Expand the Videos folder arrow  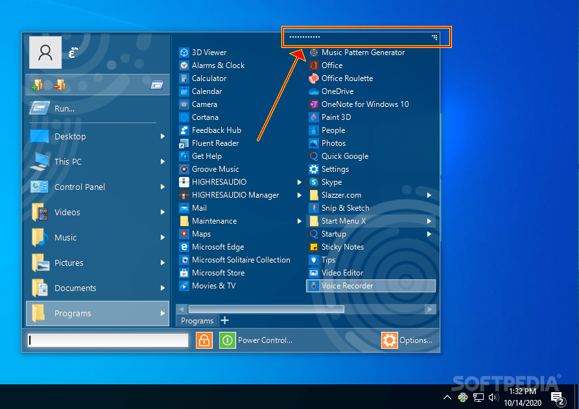tap(163, 212)
